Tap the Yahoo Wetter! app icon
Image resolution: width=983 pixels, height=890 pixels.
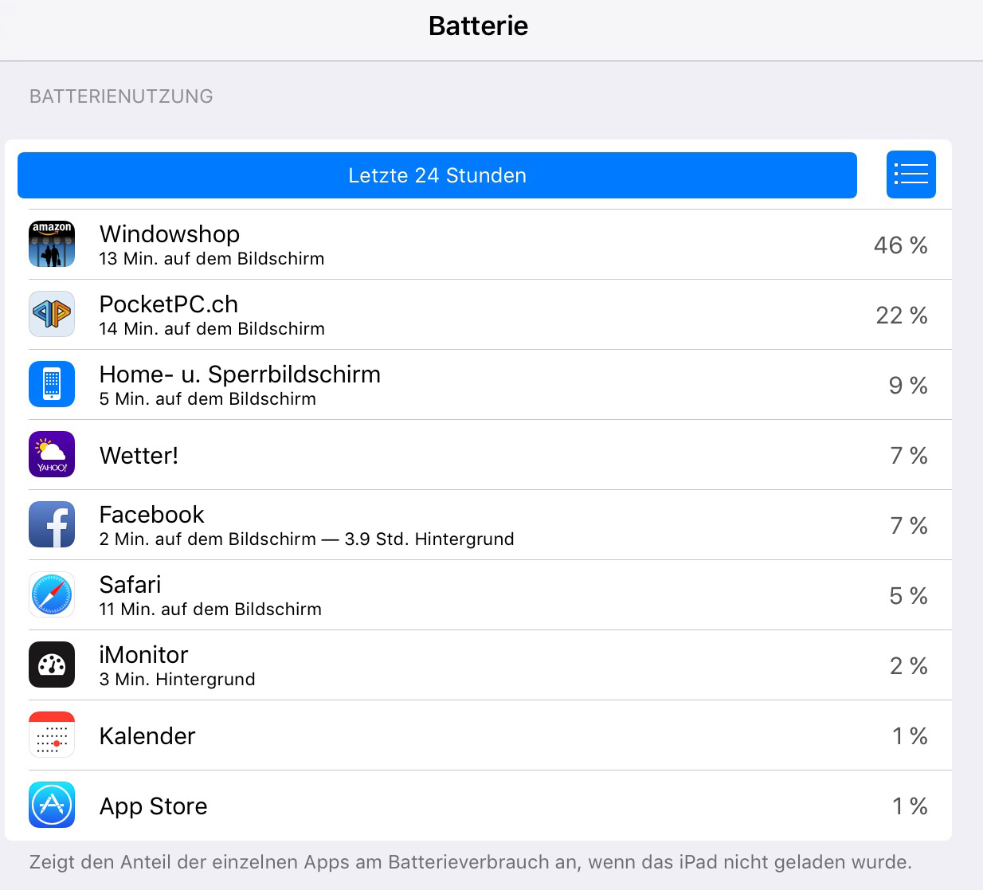click(x=52, y=454)
